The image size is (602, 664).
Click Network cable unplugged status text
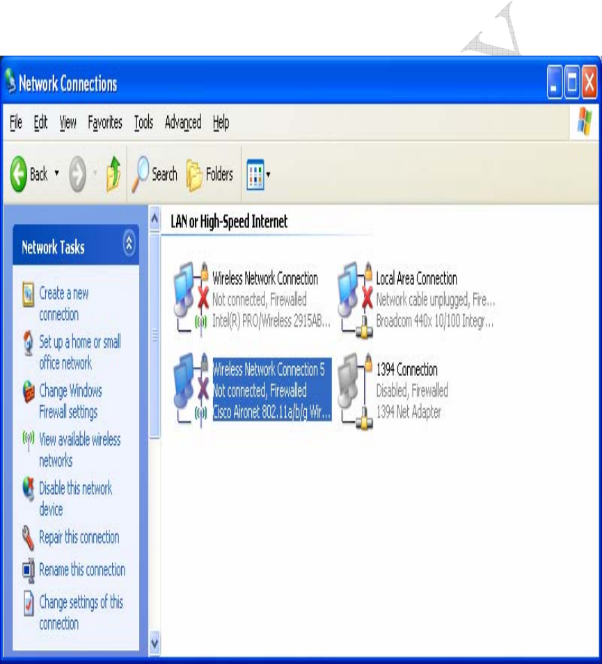[436, 300]
